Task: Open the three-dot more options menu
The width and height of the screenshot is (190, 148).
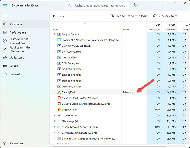Action: click(185, 16)
